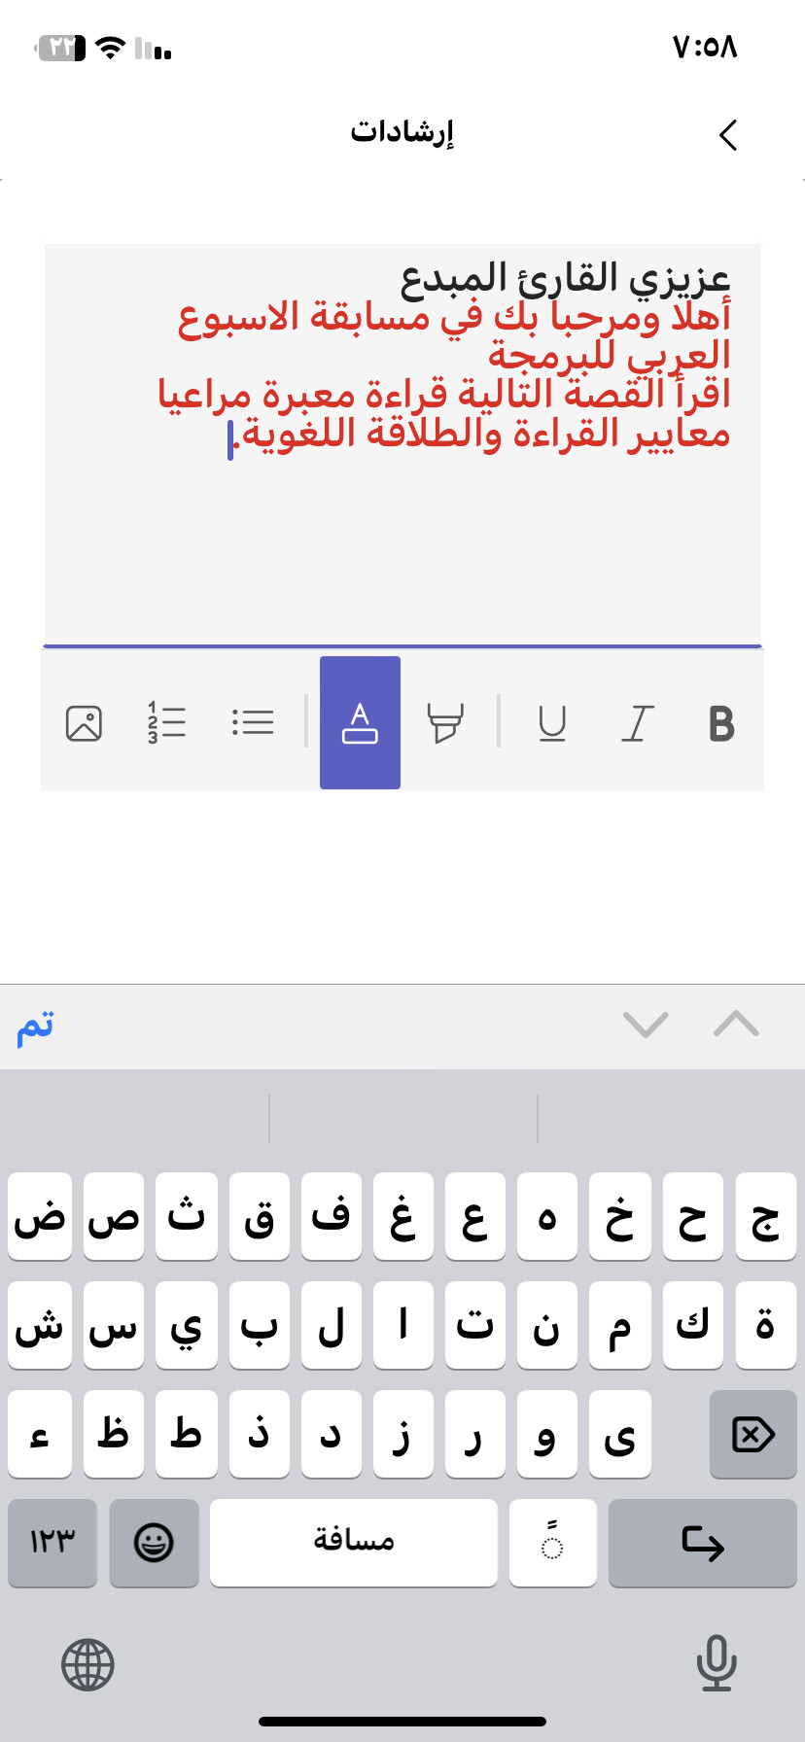Viewport: 805px width, 1742px height.
Task: Move to next field with down chevron
Action: tap(646, 1025)
